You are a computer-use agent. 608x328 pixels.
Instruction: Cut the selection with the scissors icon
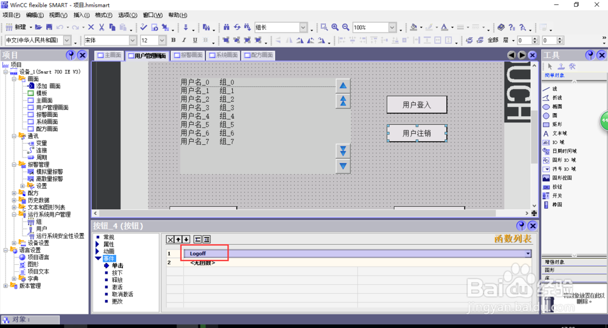pos(102,27)
